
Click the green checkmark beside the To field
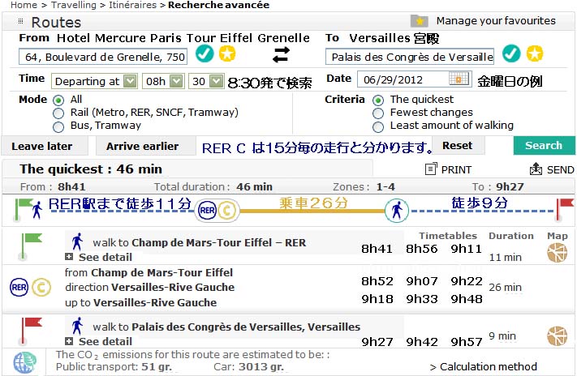(511, 53)
